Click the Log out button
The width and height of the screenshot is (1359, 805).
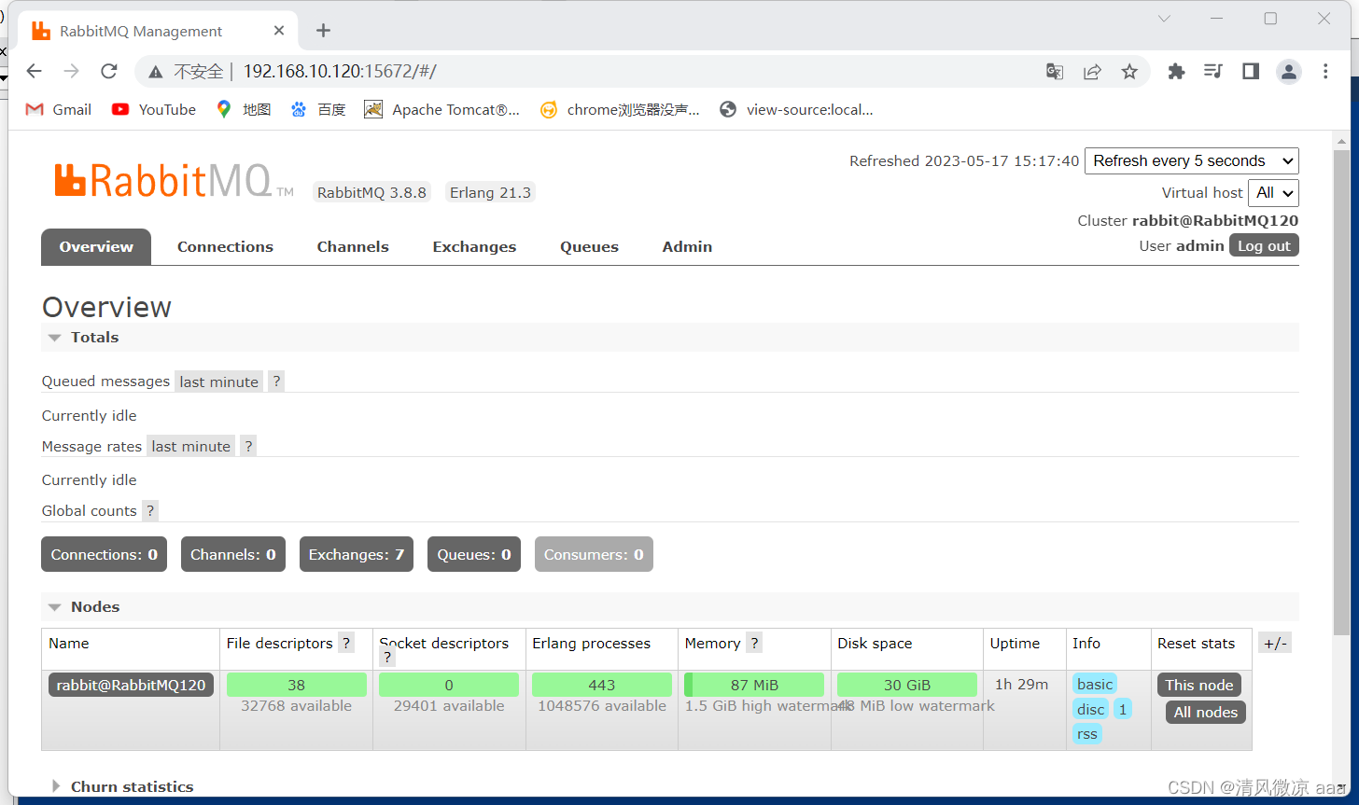(1264, 245)
